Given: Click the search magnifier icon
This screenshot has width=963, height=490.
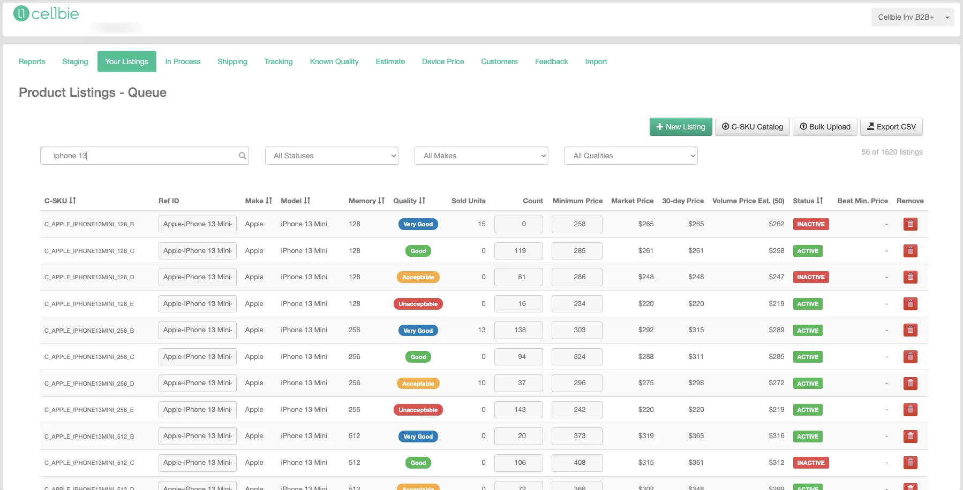Looking at the screenshot, I should click(x=242, y=156).
